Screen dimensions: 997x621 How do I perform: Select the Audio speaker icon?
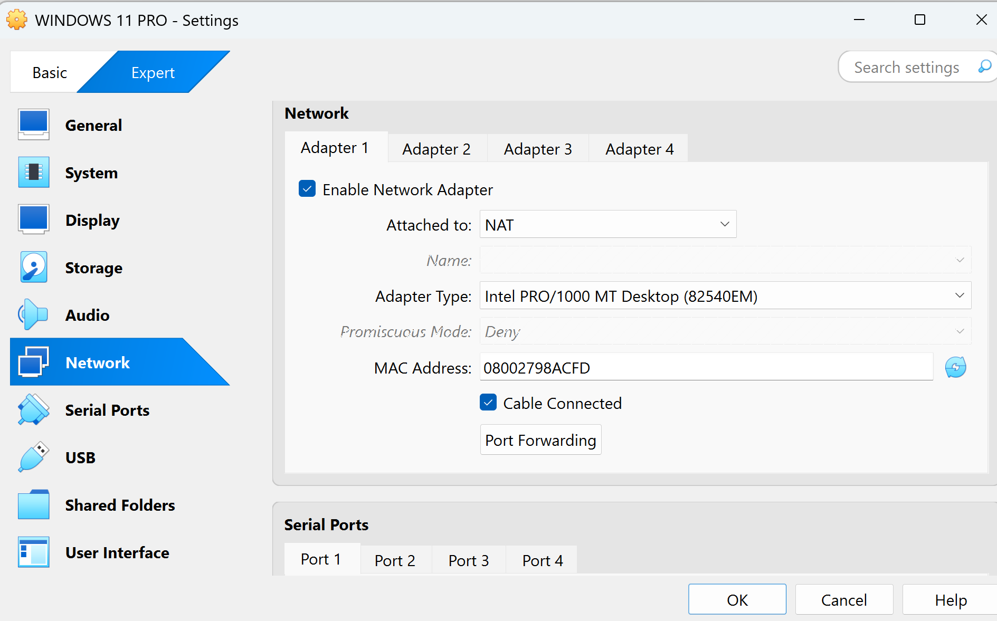(33, 315)
